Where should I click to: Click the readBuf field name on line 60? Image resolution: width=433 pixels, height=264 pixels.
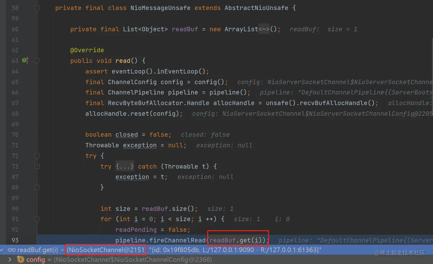point(185,29)
